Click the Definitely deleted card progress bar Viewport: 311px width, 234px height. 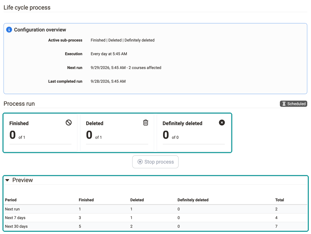[194, 144]
